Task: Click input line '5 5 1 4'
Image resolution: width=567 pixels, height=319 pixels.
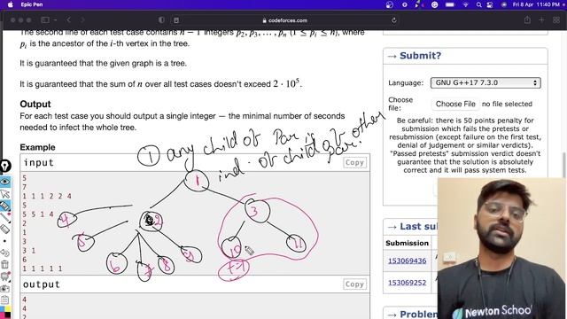Action: (37, 214)
